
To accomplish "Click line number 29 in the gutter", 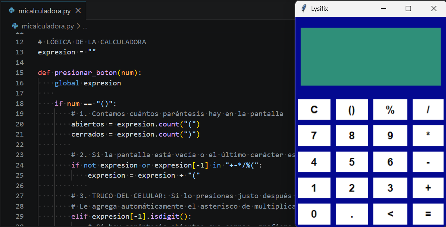I will point(19,217).
